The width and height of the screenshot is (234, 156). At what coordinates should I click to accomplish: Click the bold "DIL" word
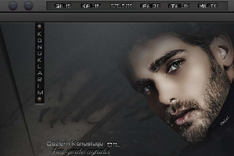[113, 144]
